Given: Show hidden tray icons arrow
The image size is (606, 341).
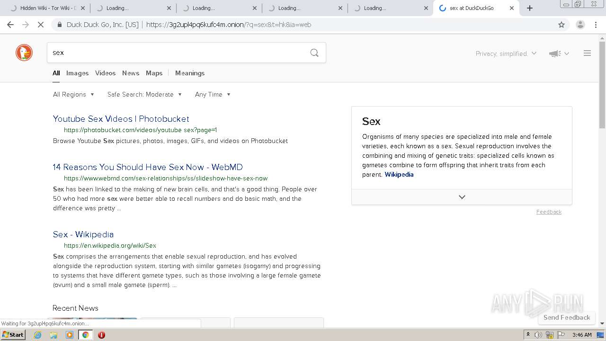Looking at the screenshot, I should [x=528, y=335].
